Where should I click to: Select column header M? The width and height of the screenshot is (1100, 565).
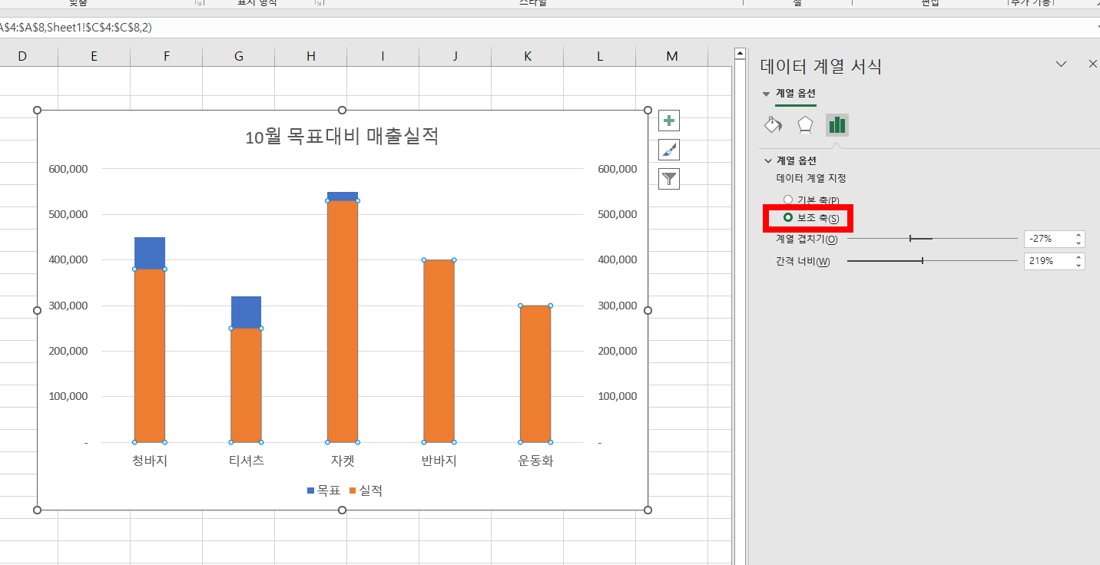pyautogui.click(x=672, y=56)
